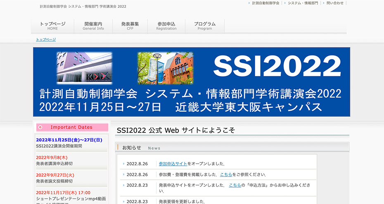The width and height of the screenshot is (384, 204).
Task: Open the トップページ HOME menu item
Action: 52,26
